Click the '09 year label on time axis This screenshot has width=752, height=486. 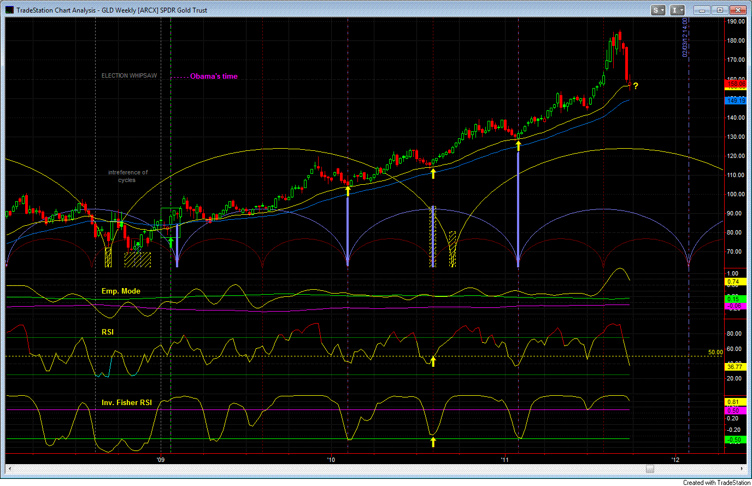pyautogui.click(x=161, y=460)
